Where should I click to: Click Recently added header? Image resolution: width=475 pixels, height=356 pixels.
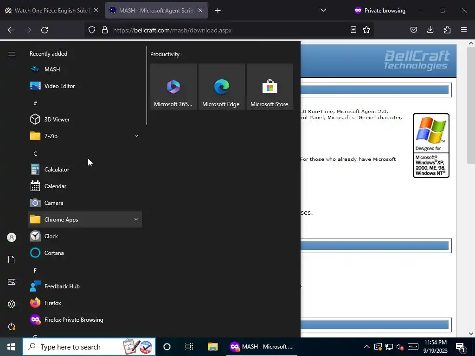tap(48, 54)
